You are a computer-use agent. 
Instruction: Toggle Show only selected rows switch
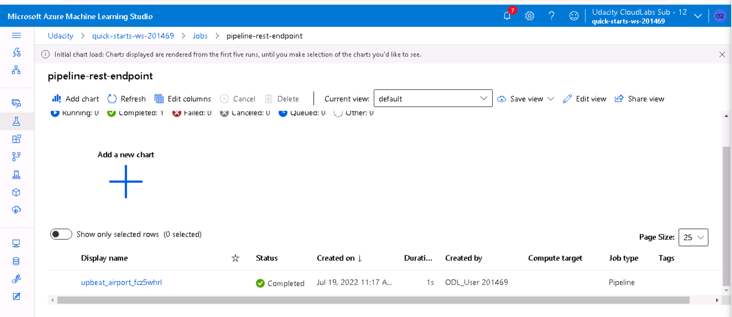(61, 234)
